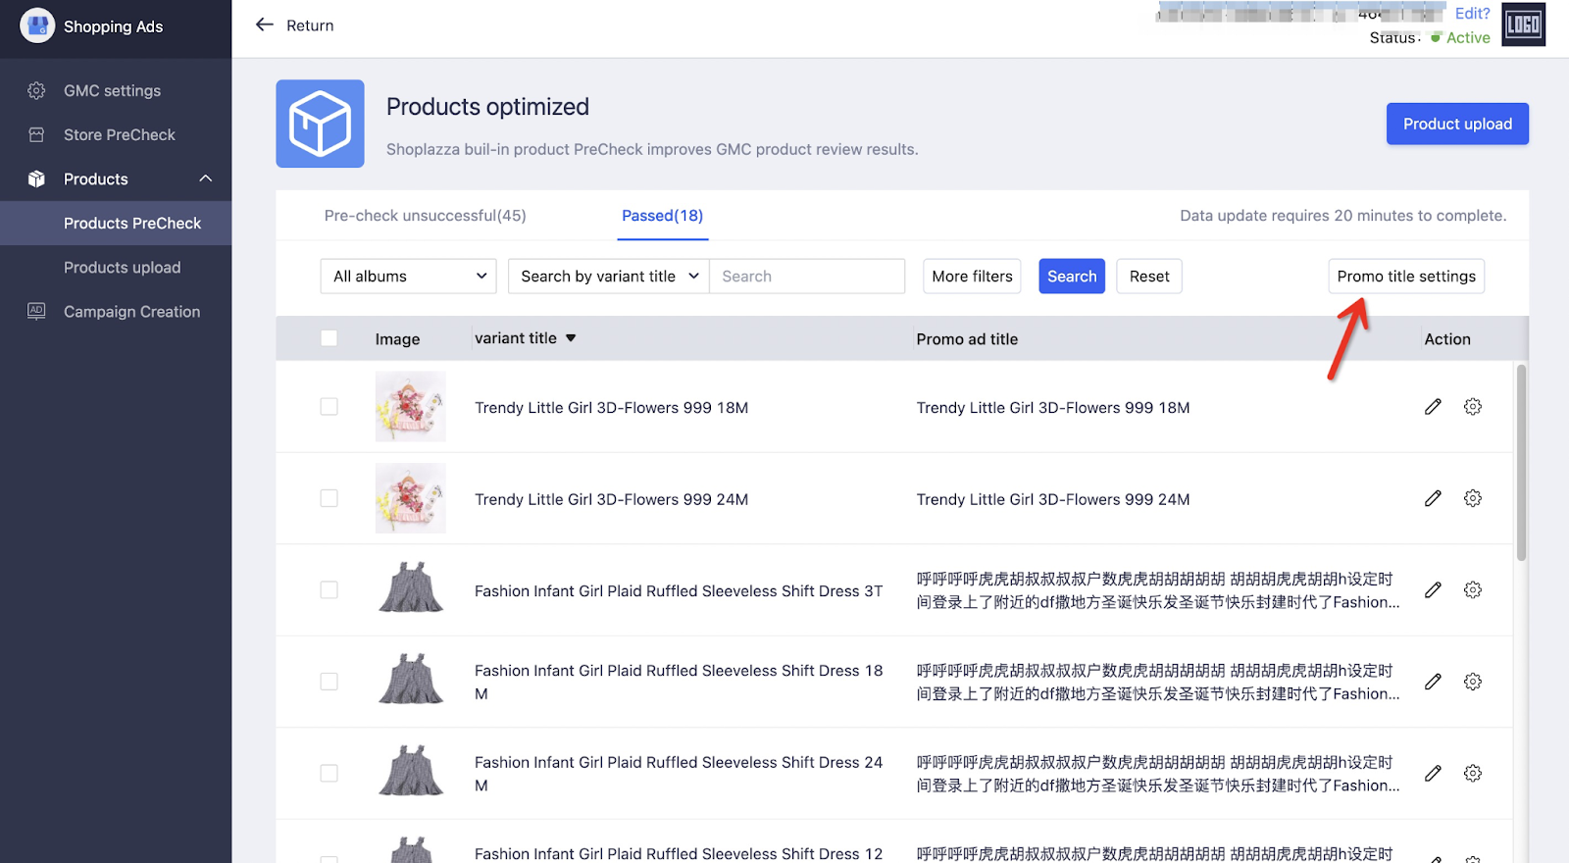The width and height of the screenshot is (1569, 863).
Task: Click the product table vertical scrollbar
Action: point(1521,462)
